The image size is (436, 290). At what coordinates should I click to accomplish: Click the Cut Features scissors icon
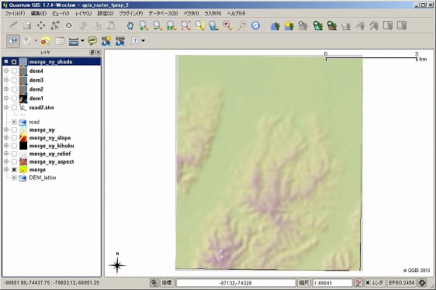pos(83,26)
